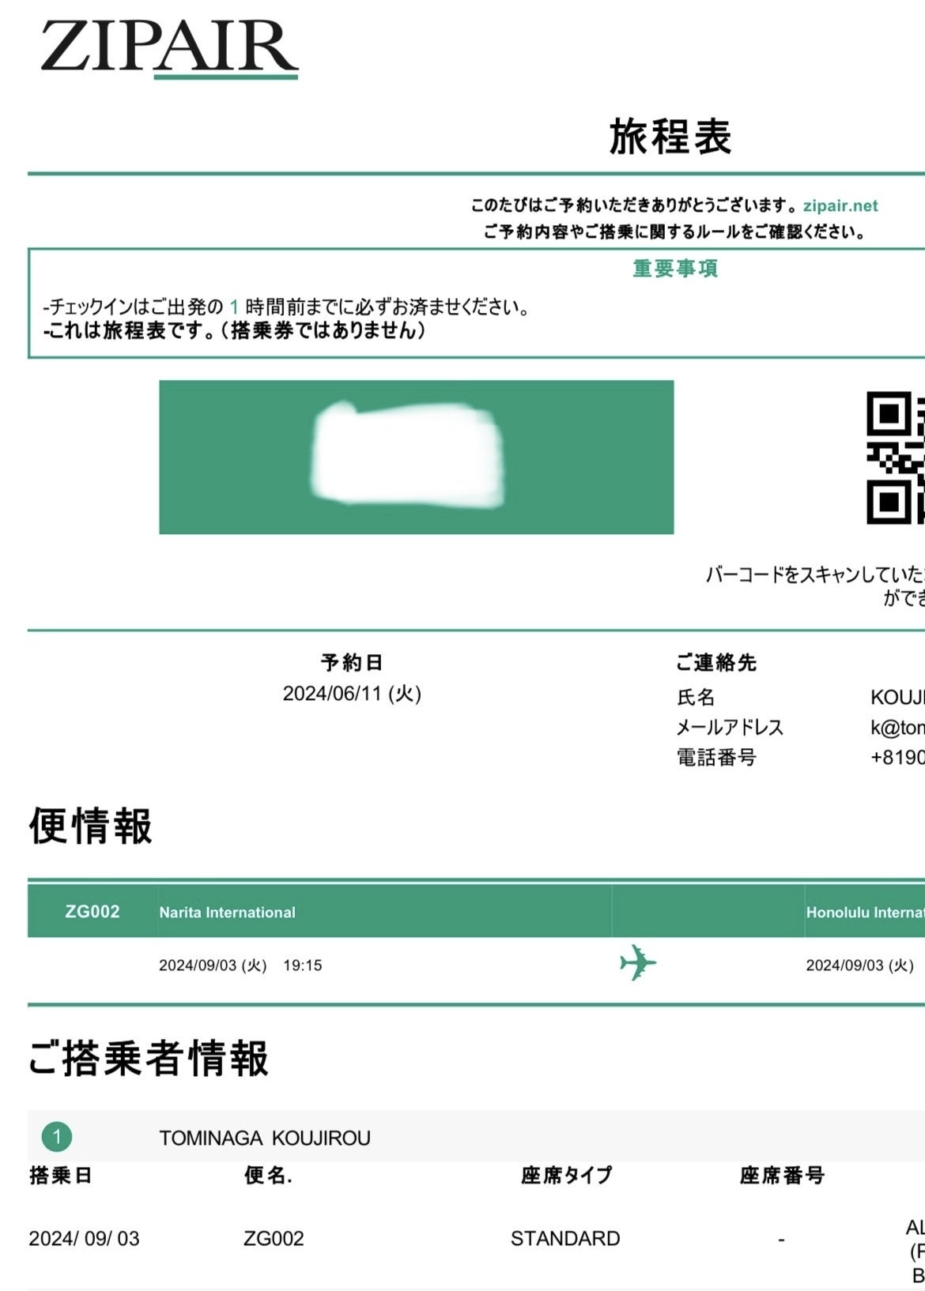Image resolution: width=925 pixels, height=1291 pixels.
Task: Click the 座席番号 column header
Action: [x=781, y=1176]
